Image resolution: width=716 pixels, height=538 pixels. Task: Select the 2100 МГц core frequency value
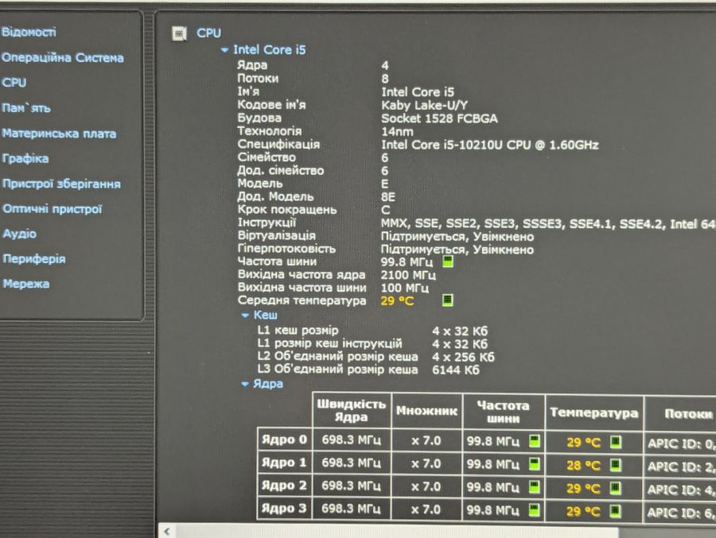point(408,275)
